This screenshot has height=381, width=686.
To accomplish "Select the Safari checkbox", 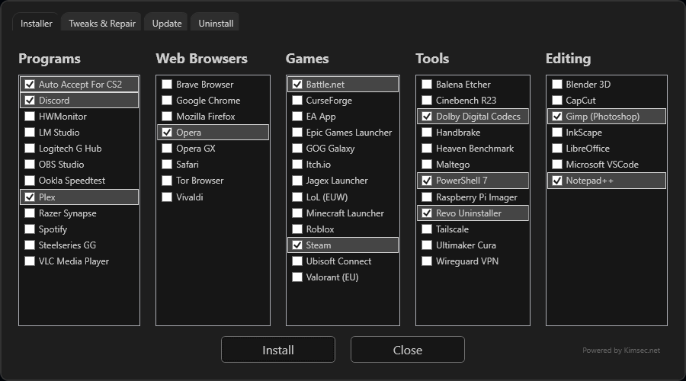I will click(x=167, y=165).
